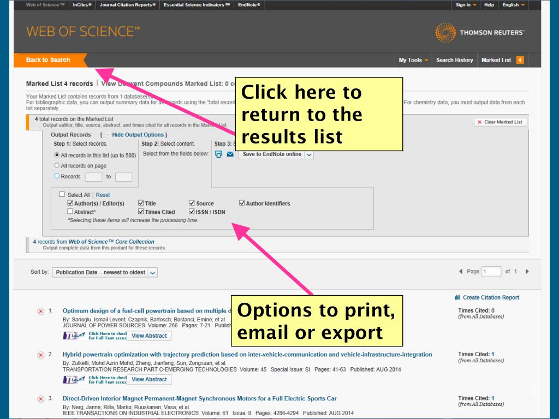This screenshot has height=419, width=559.
Task: Click the Records start number field
Action: click(93, 177)
